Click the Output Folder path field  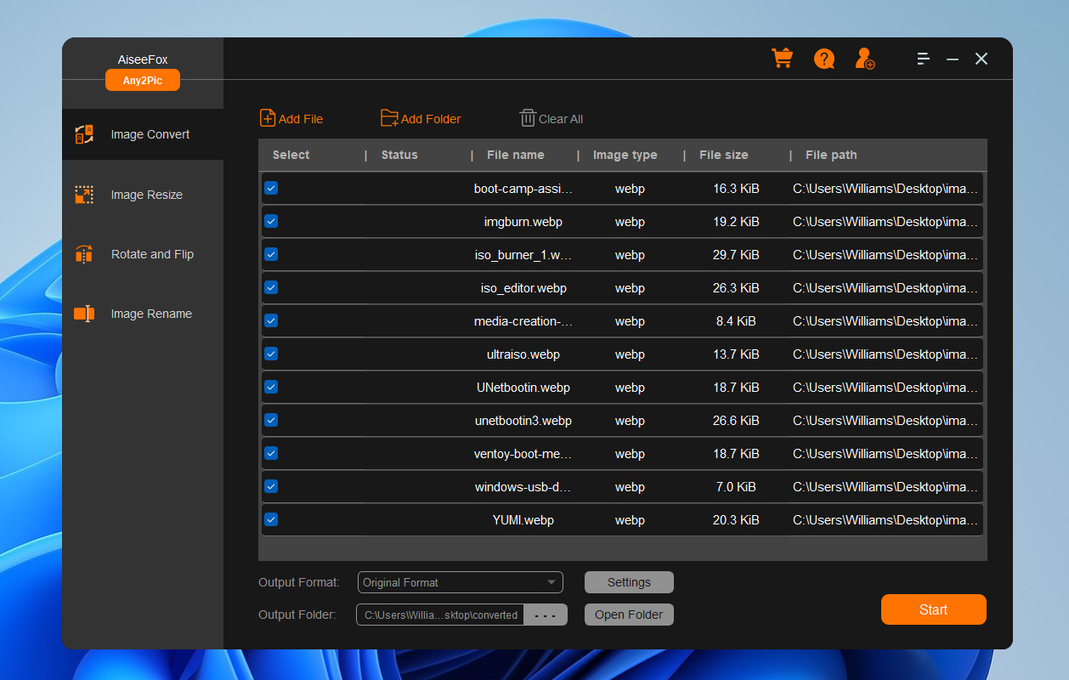click(x=440, y=615)
